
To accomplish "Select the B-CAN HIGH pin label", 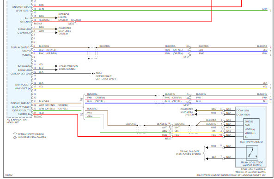I will click(24, 66).
